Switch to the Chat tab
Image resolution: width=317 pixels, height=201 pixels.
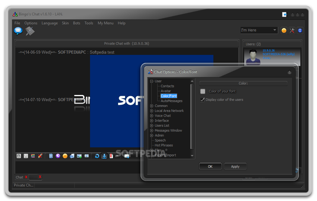[x=20, y=177]
